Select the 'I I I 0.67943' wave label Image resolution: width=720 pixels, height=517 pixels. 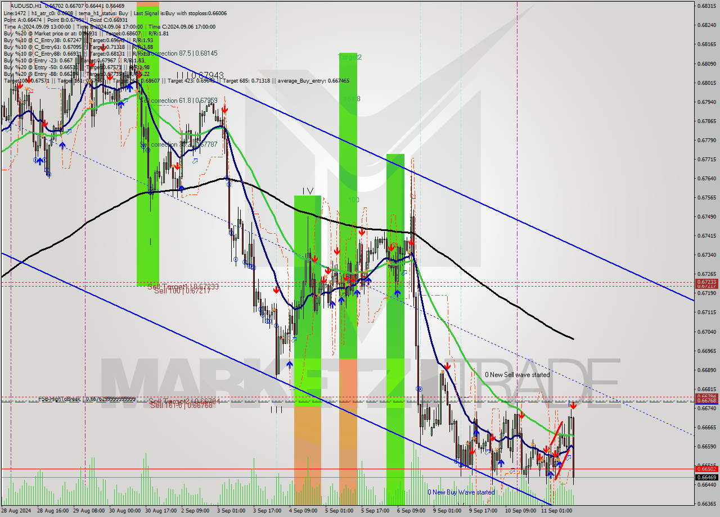tap(200, 75)
